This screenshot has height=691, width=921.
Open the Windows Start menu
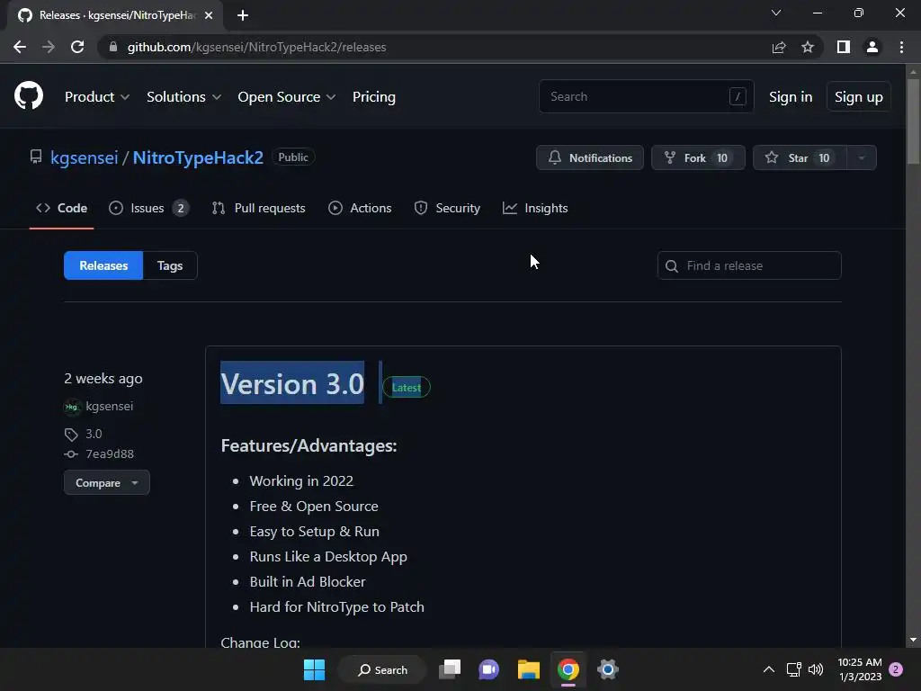(314, 669)
